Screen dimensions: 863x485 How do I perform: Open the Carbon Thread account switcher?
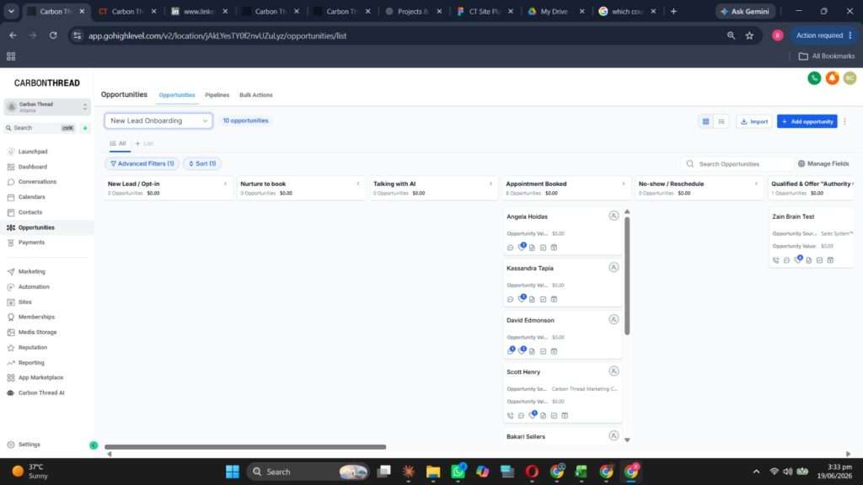47,107
